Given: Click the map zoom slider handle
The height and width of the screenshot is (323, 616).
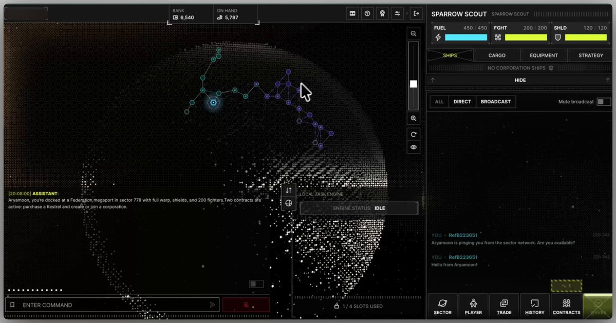Looking at the screenshot, I should [413, 84].
